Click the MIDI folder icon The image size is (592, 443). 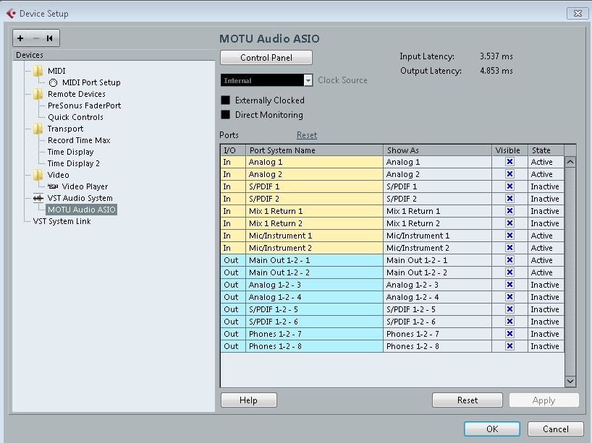pos(38,71)
